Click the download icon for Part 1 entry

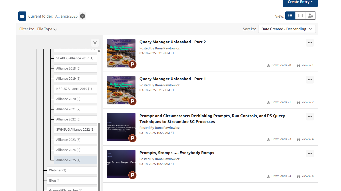pos(268,102)
